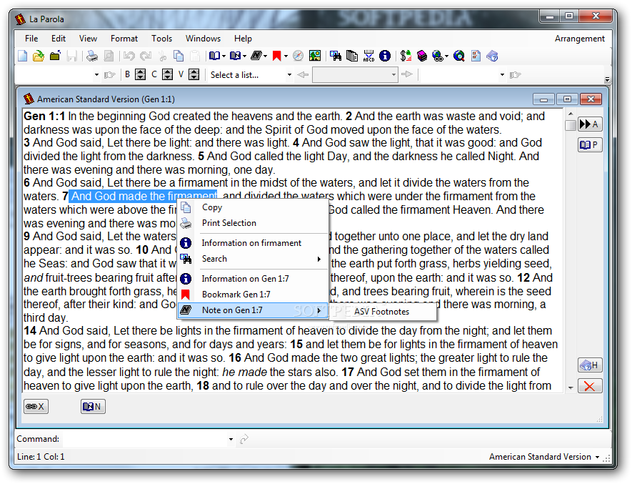Open the globe link dropdown arrow
The image size is (632, 484).
(446, 56)
